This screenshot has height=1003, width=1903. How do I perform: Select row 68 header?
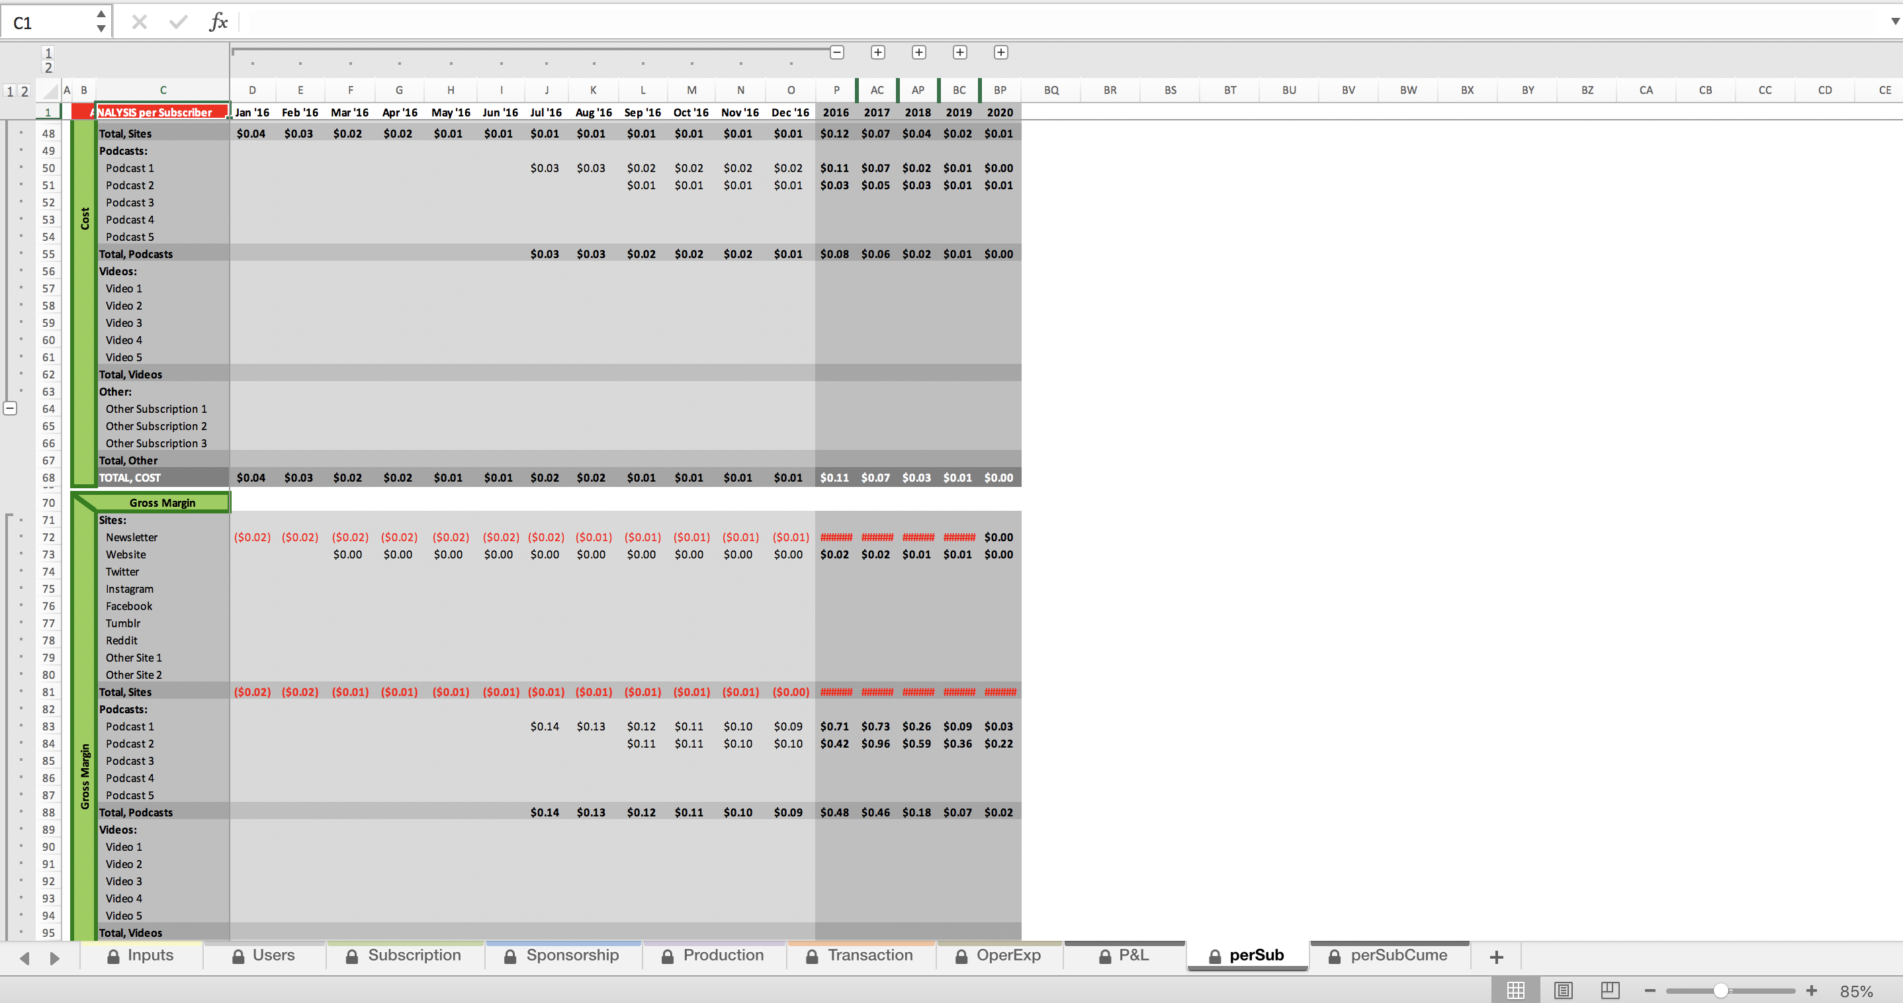pos(48,478)
